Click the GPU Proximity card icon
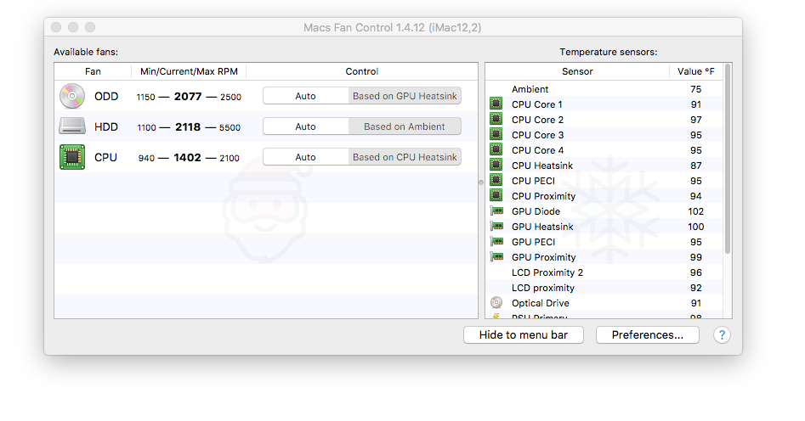The image size is (805, 421). click(496, 257)
